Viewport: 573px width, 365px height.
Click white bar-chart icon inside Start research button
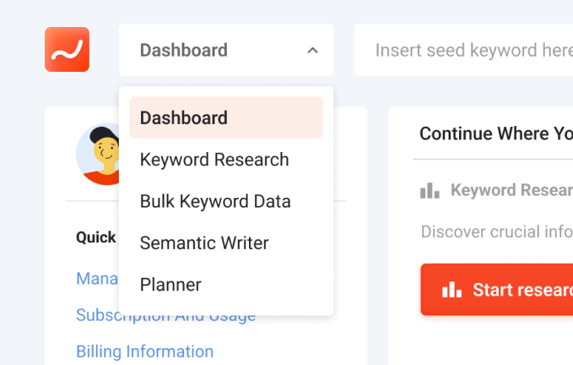(x=451, y=290)
